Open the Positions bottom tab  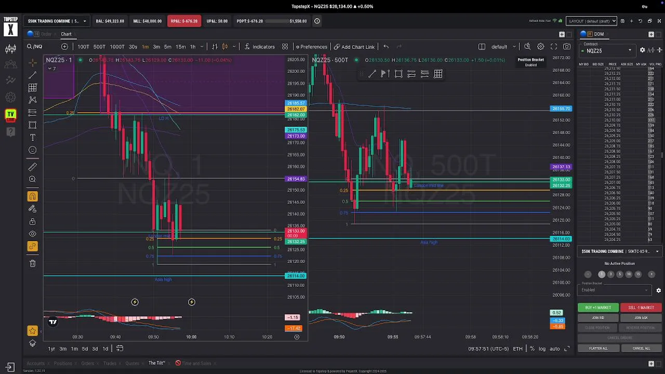click(63, 363)
